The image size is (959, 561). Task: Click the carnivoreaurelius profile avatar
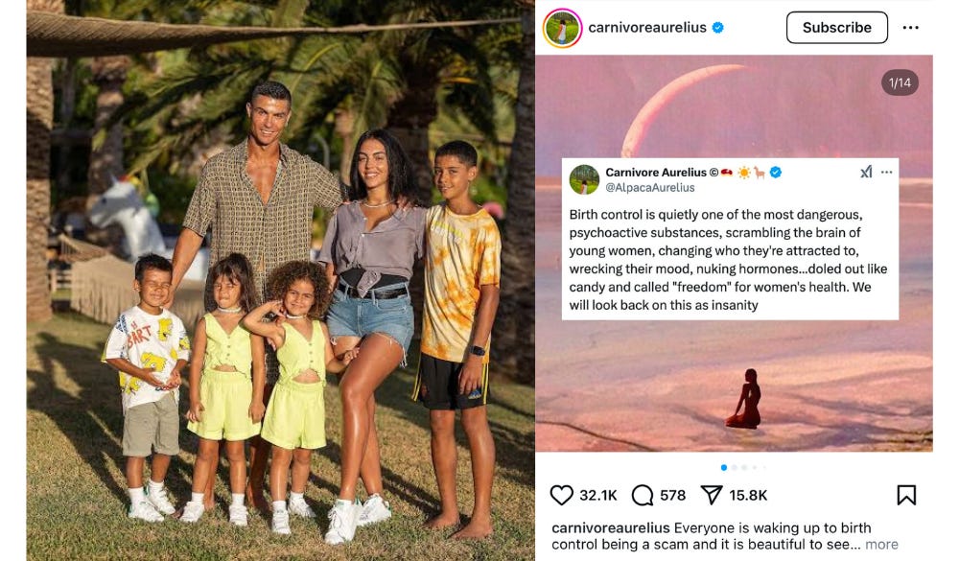(562, 28)
